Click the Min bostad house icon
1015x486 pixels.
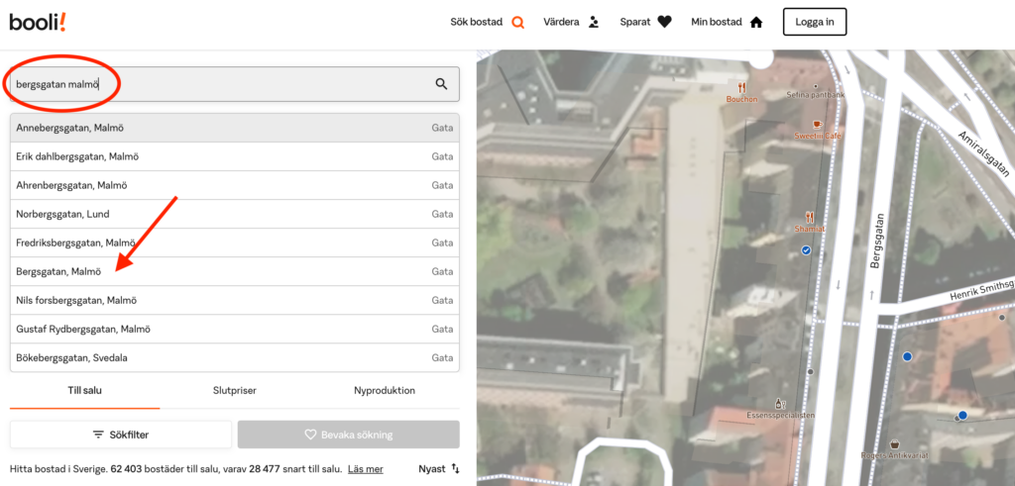tap(756, 22)
